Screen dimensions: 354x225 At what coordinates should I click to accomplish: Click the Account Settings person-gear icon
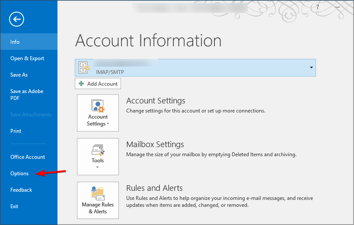coord(98,106)
